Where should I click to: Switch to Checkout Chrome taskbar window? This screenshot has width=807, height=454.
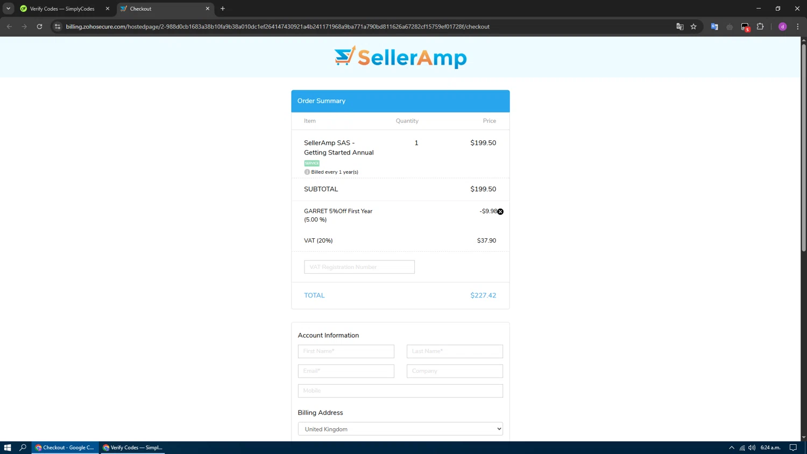tap(65, 448)
